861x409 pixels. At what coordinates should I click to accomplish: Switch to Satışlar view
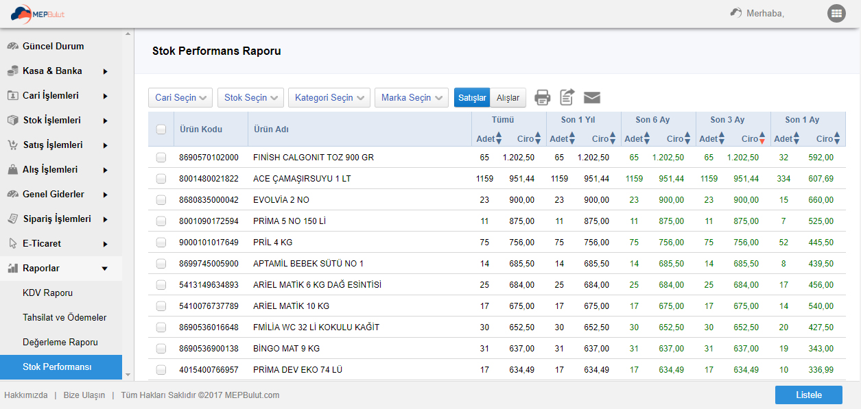[472, 98]
